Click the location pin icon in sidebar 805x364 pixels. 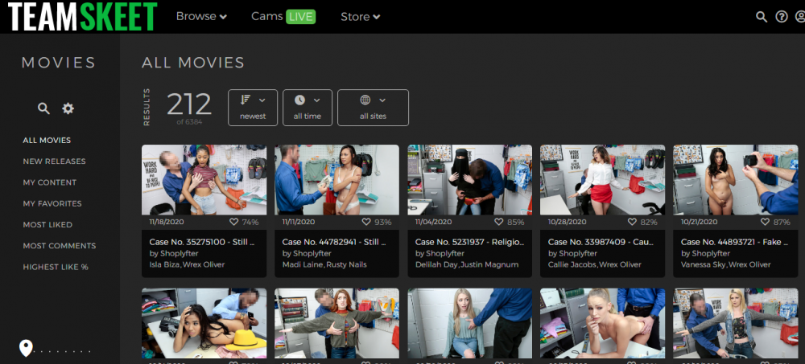[26, 348]
